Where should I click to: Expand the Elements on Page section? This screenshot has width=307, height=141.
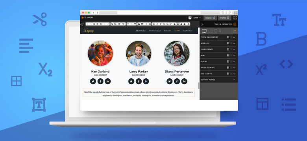[234, 79]
